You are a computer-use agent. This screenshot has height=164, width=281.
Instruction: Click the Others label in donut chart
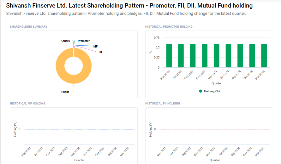tap(65, 41)
